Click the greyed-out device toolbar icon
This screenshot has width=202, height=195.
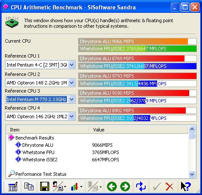(93, 186)
